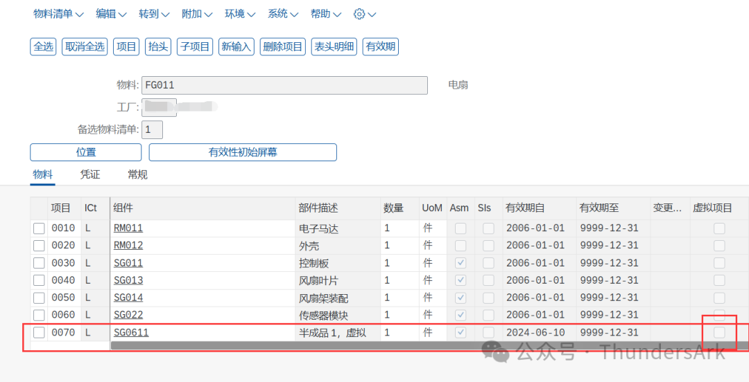The width and height of the screenshot is (749, 382).
Task: Switch to the 常规 tab
Action: click(x=137, y=175)
